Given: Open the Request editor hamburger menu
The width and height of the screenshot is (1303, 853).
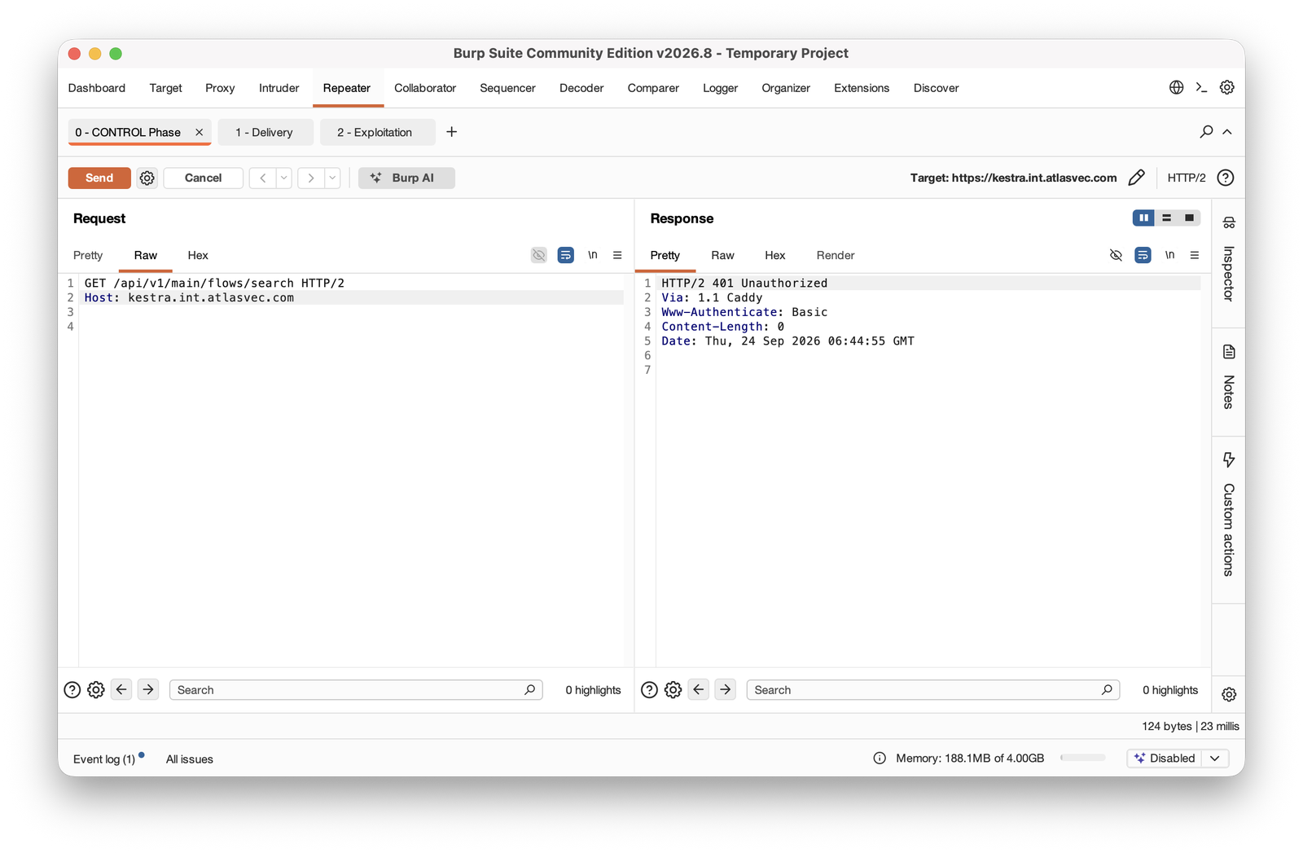Looking at the screenshot, I should pos(617,255).
